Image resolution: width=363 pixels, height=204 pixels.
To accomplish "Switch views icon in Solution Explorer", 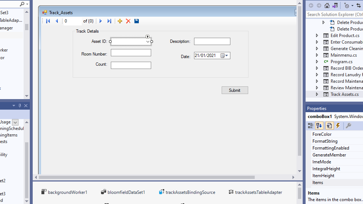I will (335, 5).
